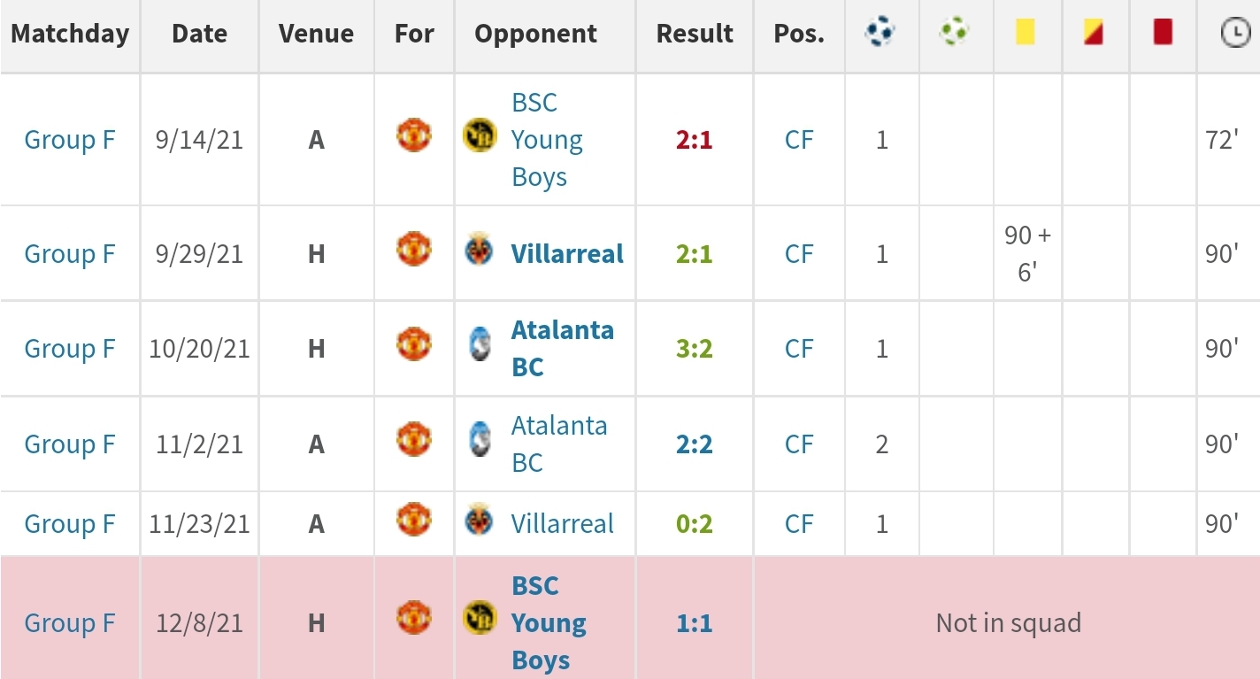The height and width of the screenshot is (679, 1260).
Task: Click the red card header icon
Action: point(1163,34)
